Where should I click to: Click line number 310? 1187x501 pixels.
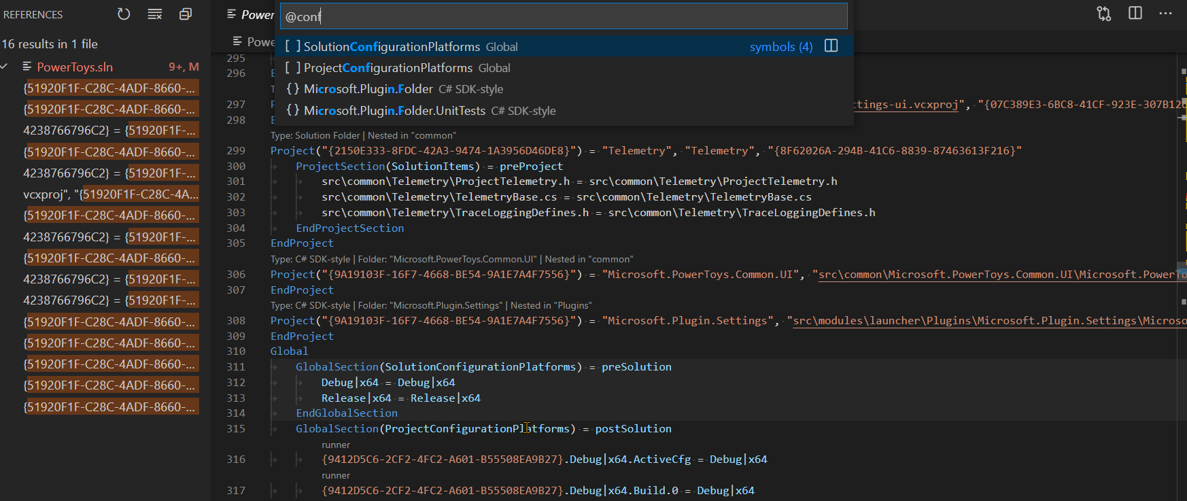point(236,351)
